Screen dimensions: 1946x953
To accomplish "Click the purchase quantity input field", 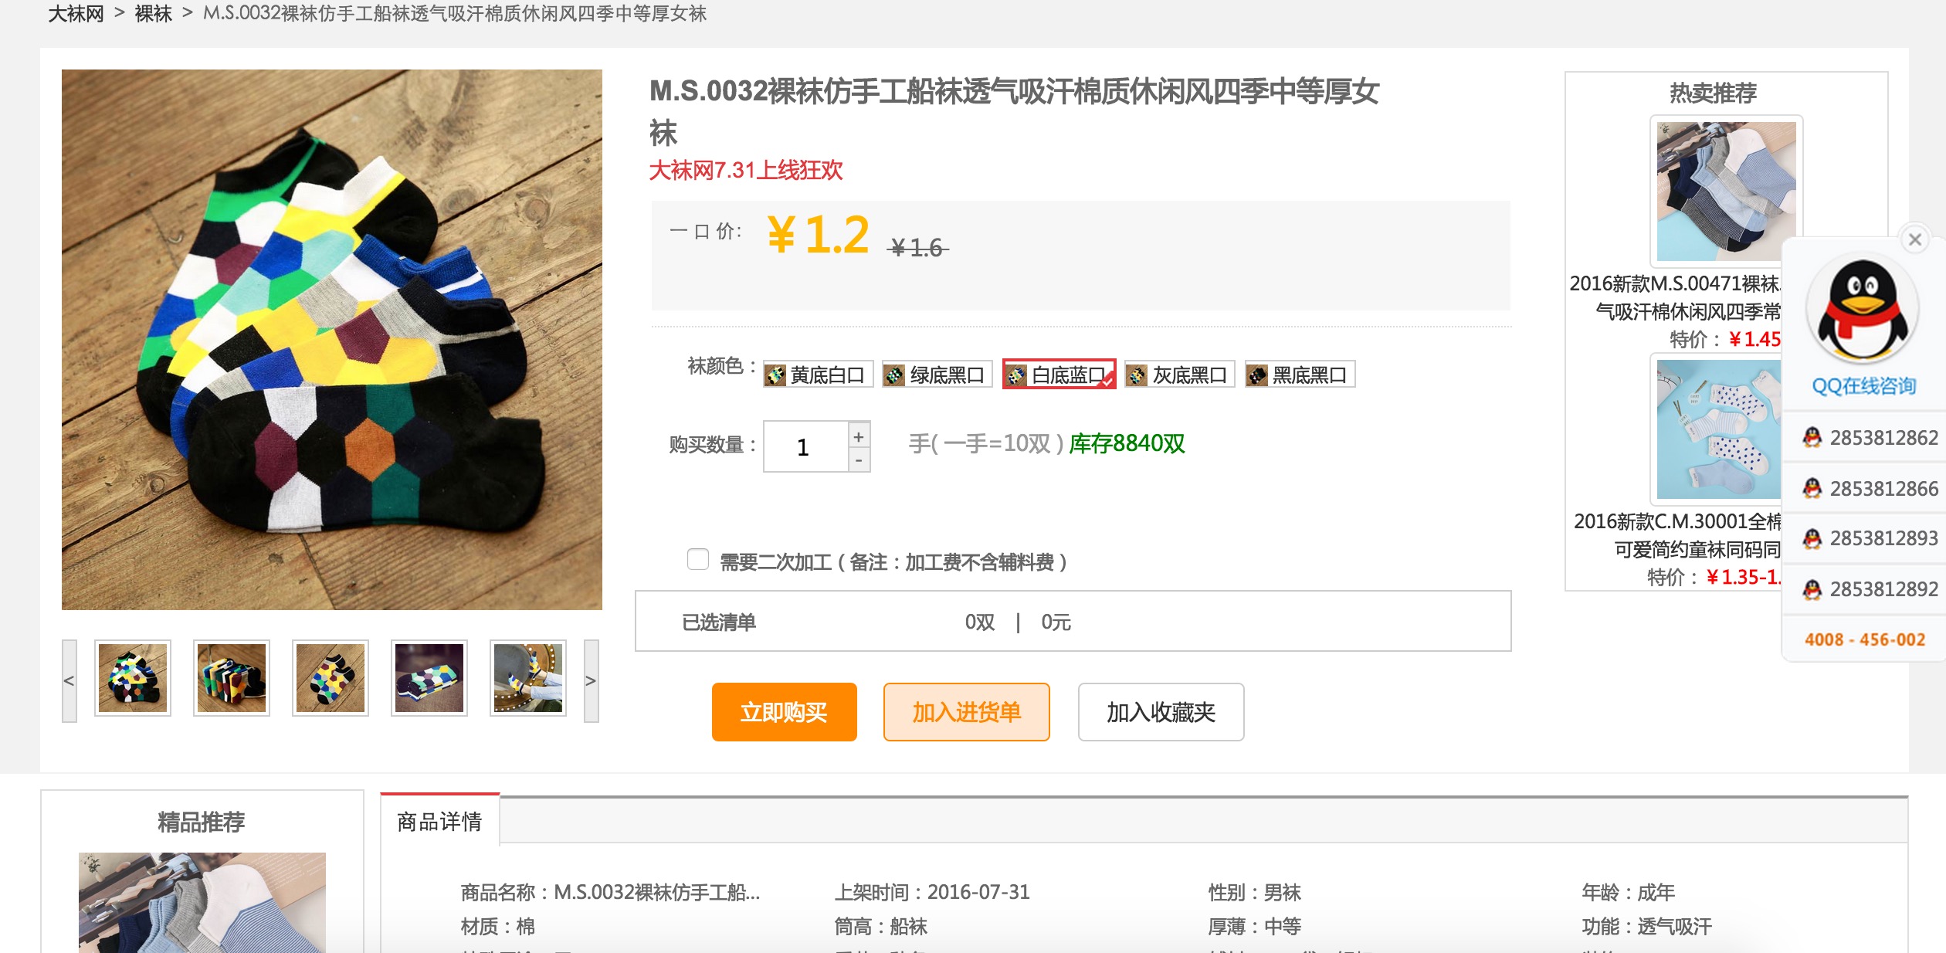I will coord(805,446).
